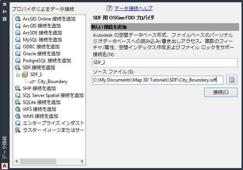Click the SQL Server Spatial connection icon
243x170 pixels.
click(x=18, y=95)
